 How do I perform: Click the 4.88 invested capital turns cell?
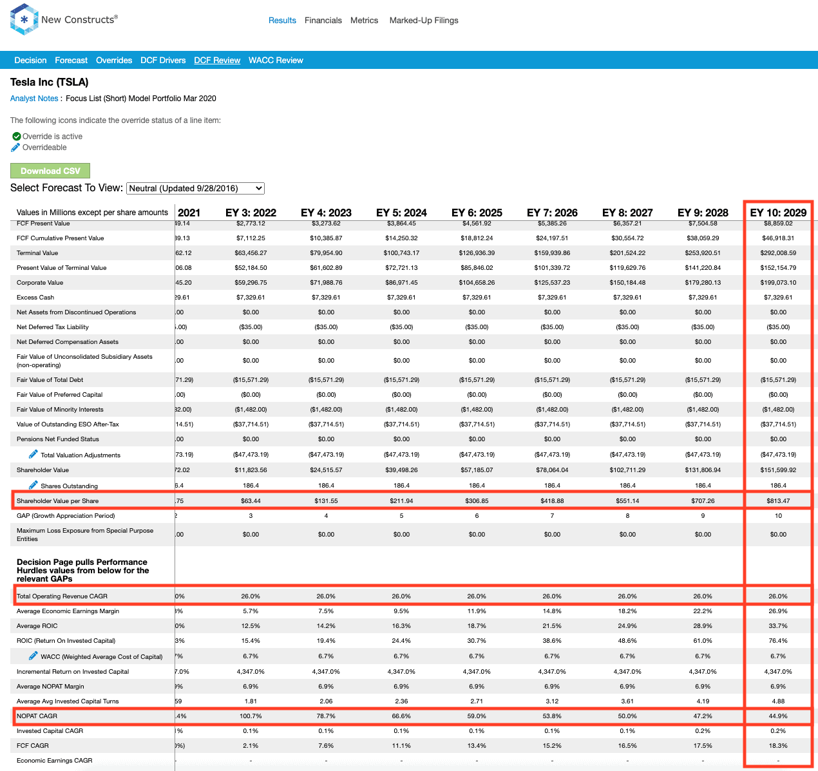778,701
